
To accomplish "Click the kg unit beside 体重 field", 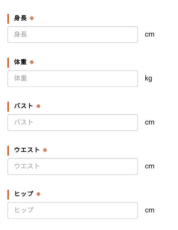I will (x=148, y=79).
